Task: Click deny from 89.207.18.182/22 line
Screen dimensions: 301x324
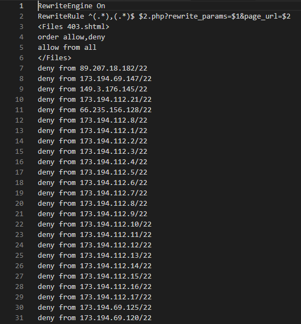Action: point(92,68)
